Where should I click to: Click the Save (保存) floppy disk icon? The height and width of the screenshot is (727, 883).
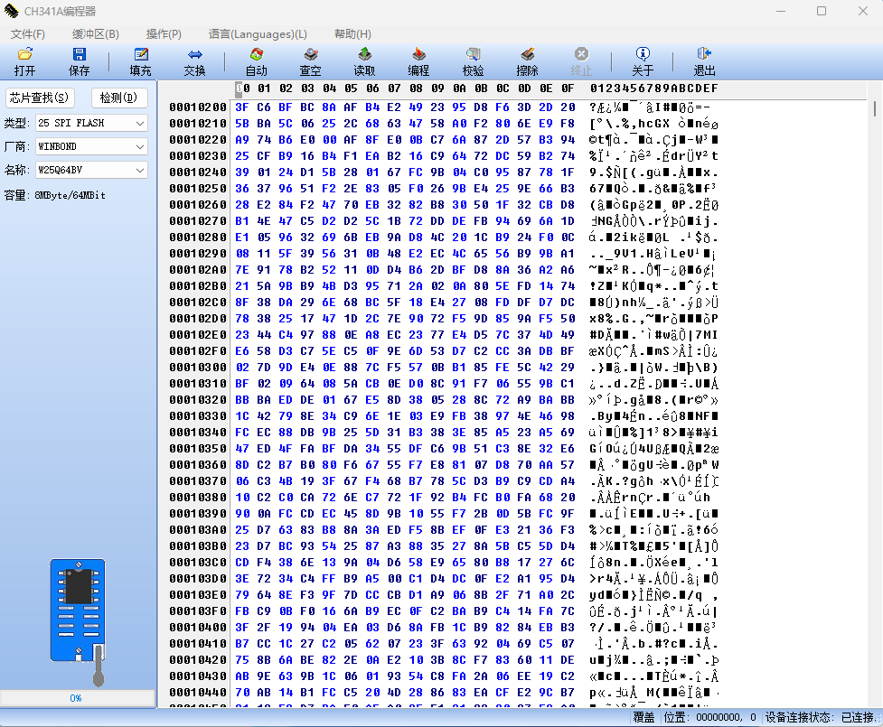(x=80, y=55)
